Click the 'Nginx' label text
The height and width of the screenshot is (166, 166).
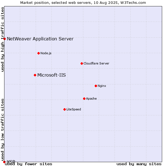[x=102, y=86]
